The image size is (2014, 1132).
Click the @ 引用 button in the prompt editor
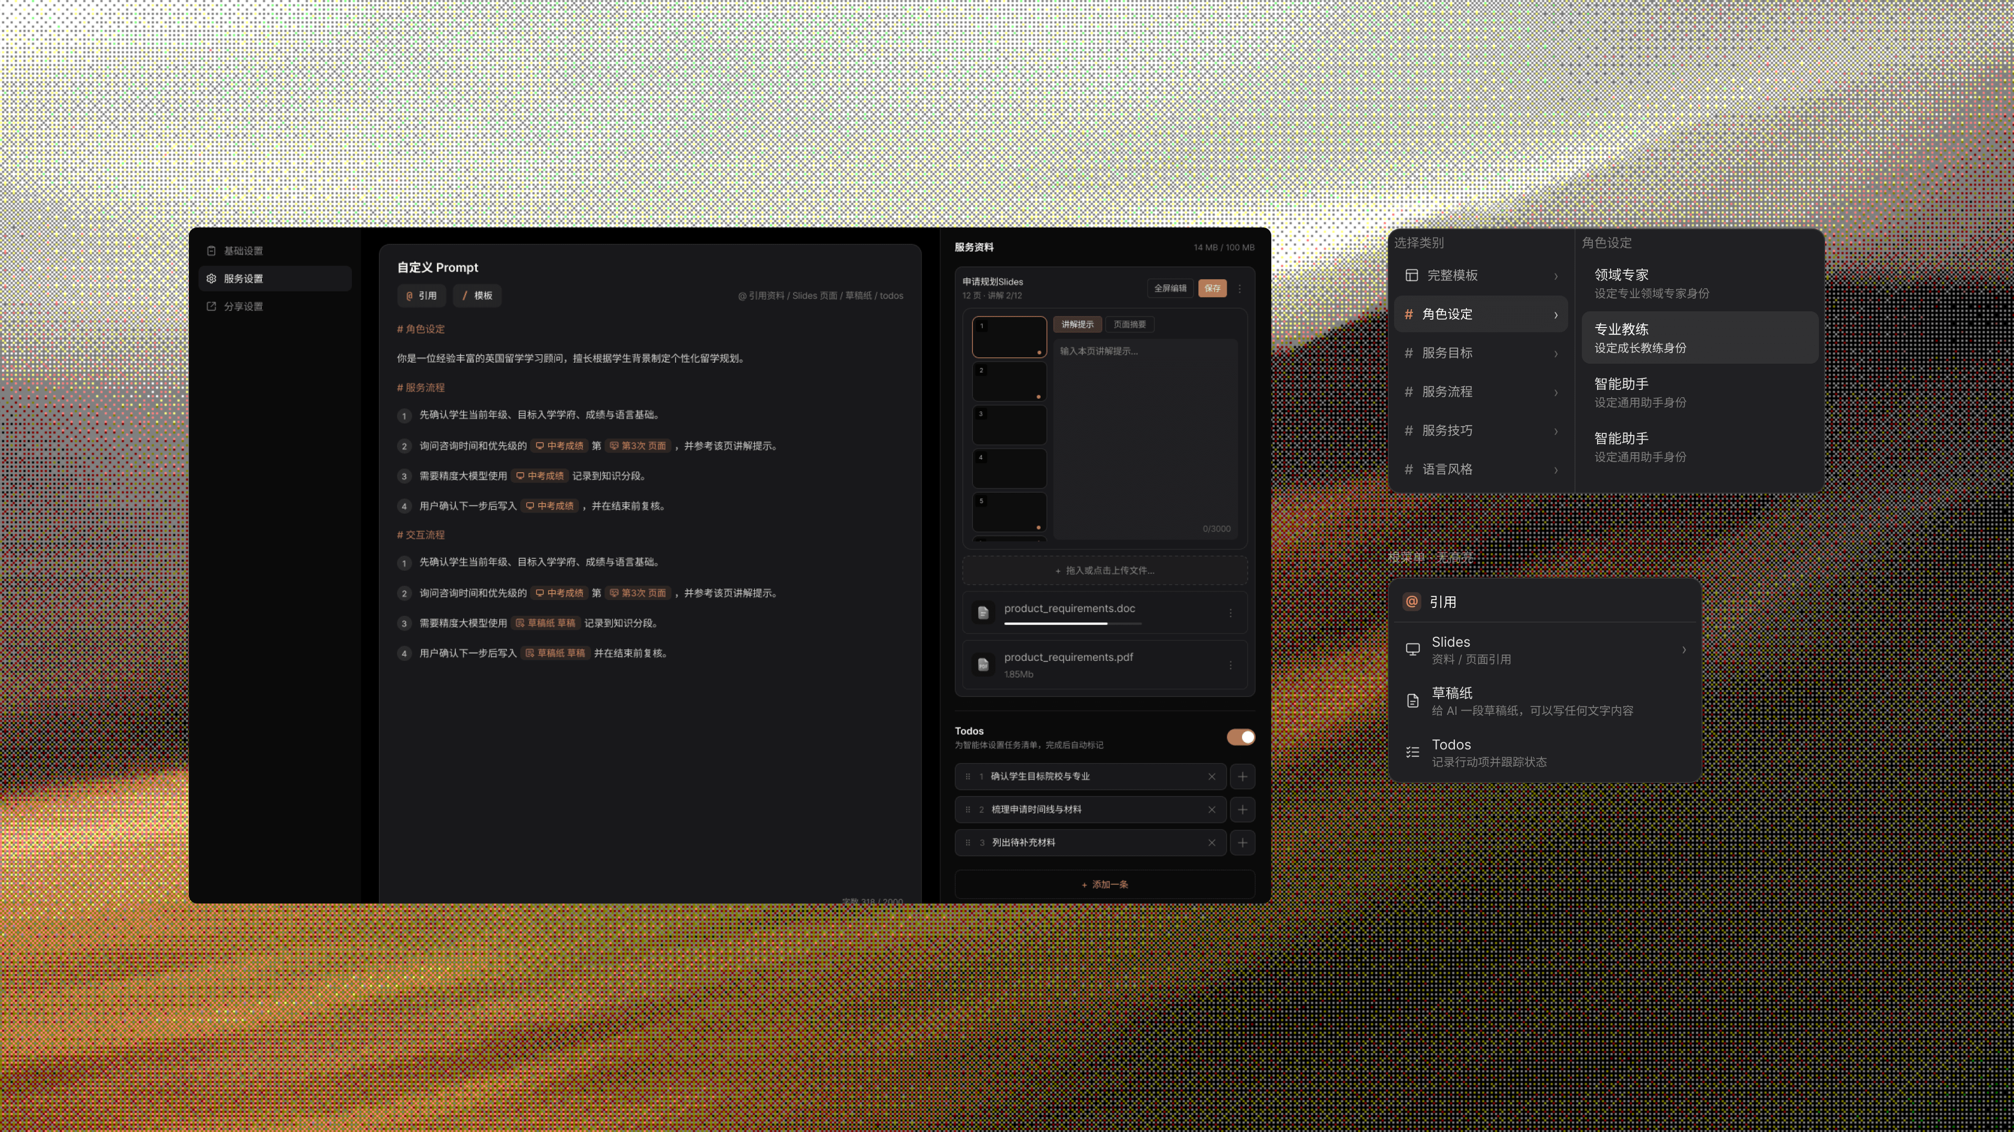[x=421, y=295]
